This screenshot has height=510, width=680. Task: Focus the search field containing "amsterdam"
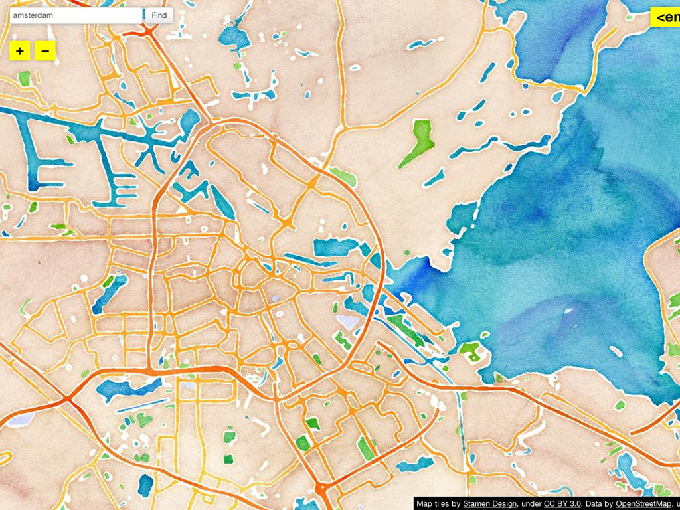click(76, 16)
